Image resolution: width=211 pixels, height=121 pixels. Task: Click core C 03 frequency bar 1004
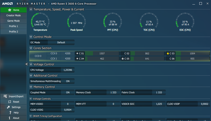192,53
